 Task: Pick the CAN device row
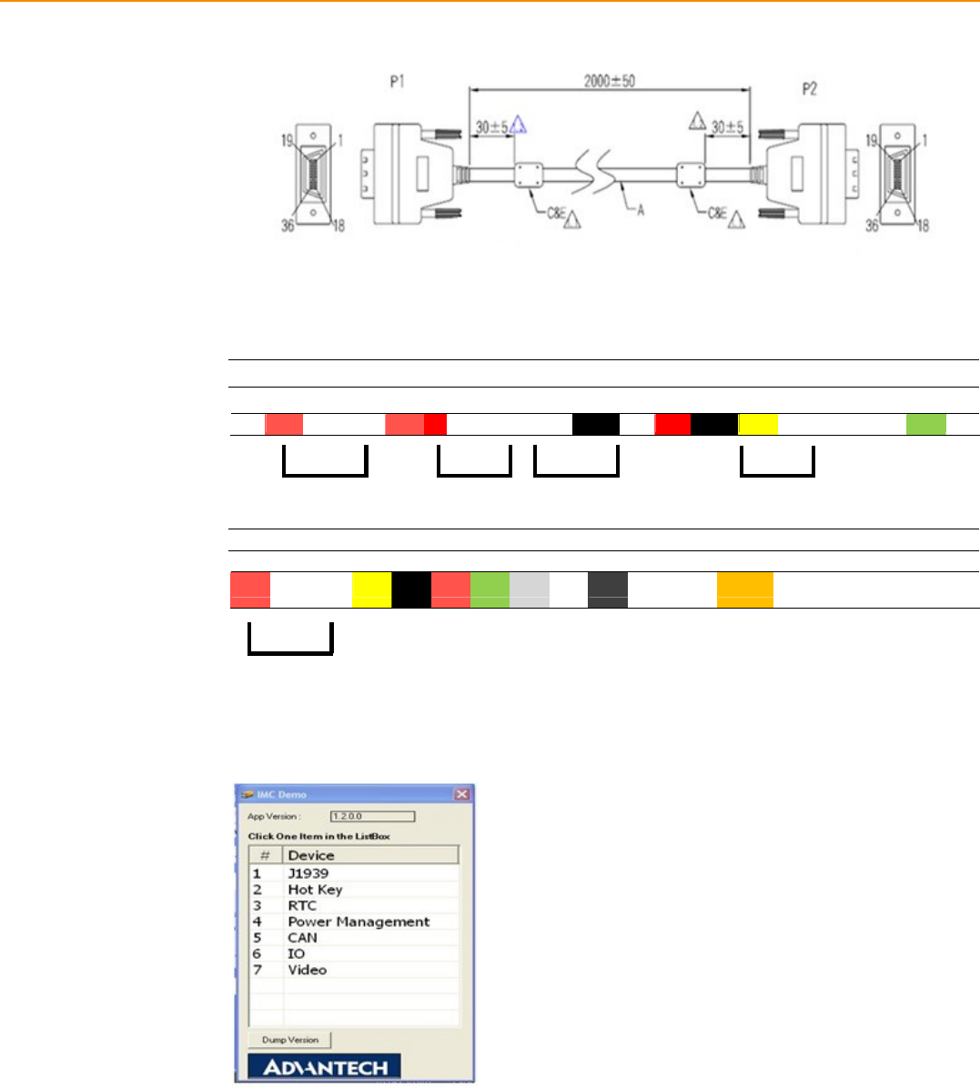click(354, 937)
